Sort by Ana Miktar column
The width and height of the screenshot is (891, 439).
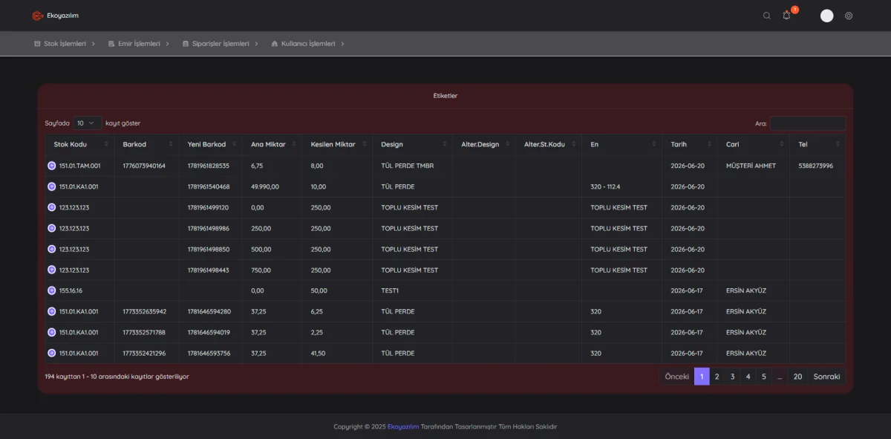click(x=272, y=144)
